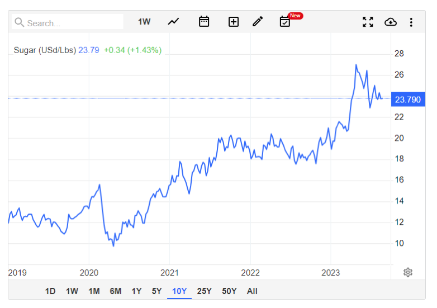This screenshot has height=308, width=437.
Task: Select the 1M time range
Action: click(94, 291)
